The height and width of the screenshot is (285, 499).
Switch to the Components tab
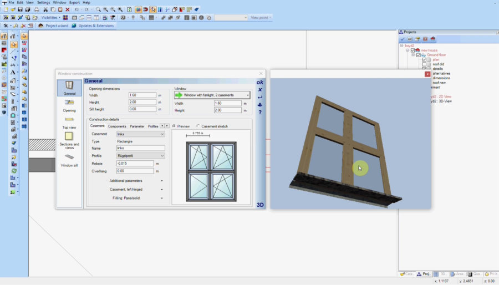coord(117,126)
